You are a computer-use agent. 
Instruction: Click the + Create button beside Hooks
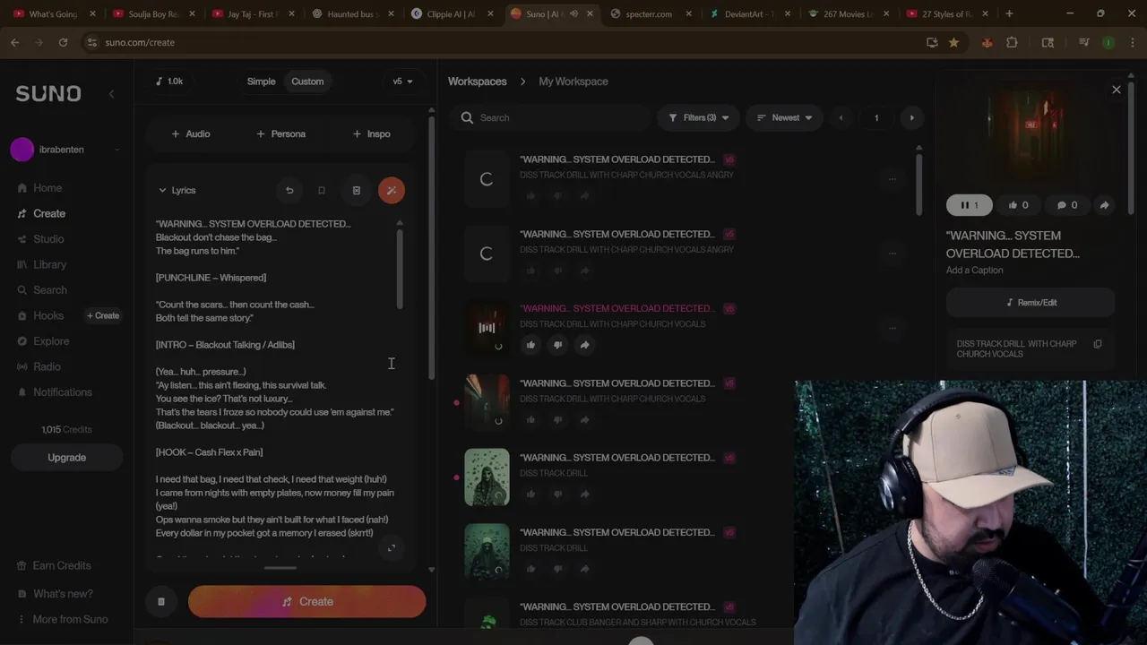click(103, 315)
